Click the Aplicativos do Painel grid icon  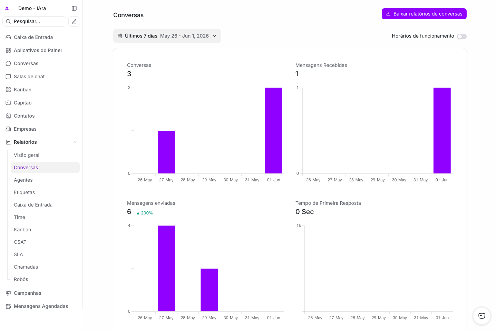coord(8,50)
